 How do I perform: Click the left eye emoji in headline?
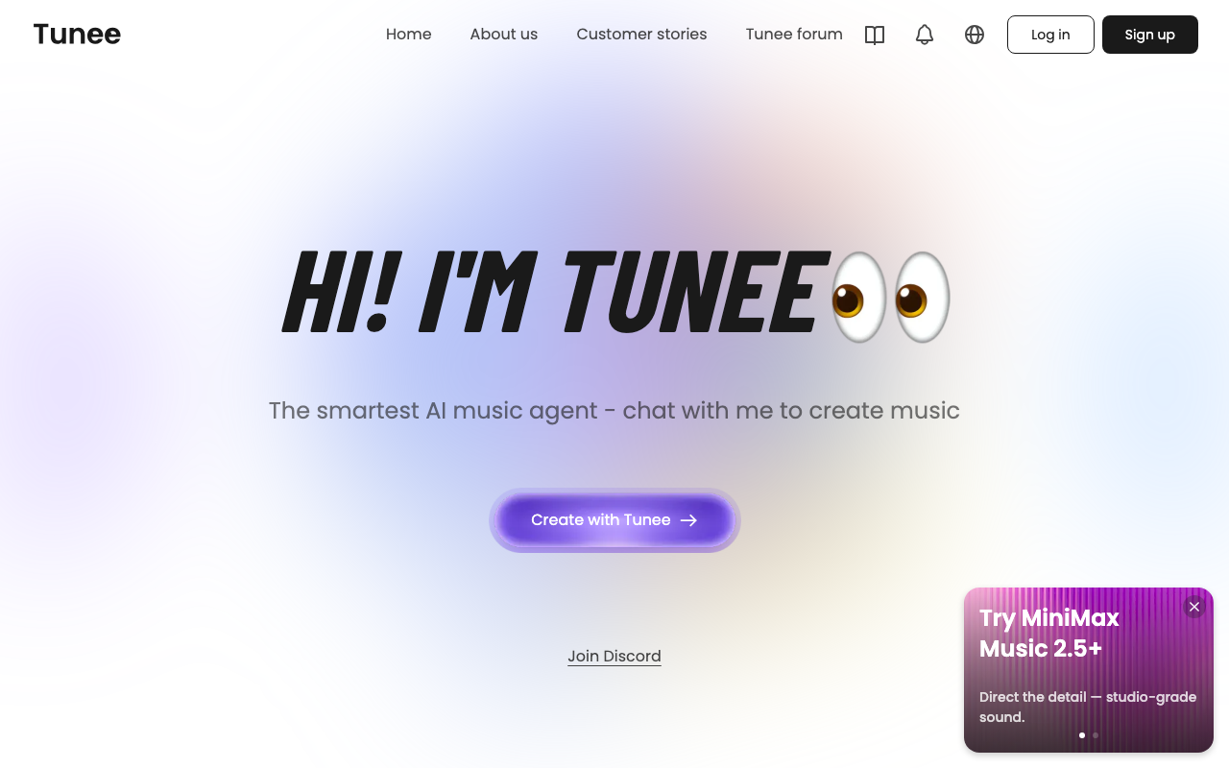(859, 298)
